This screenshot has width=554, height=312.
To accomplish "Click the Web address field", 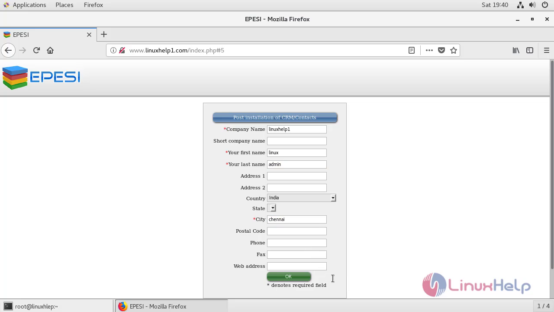I will click(x=297, y=266).
